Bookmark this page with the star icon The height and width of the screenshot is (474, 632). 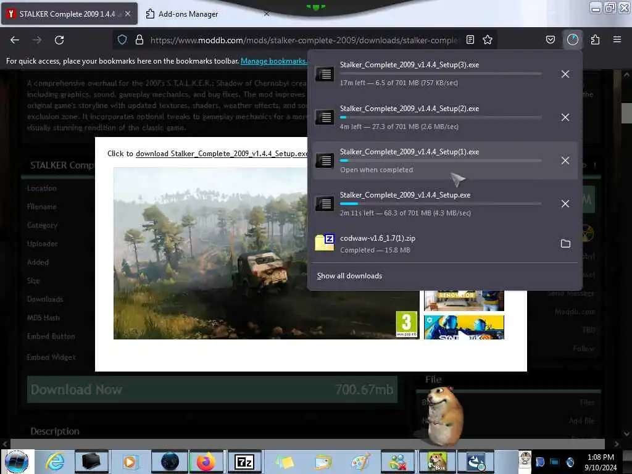488,39
